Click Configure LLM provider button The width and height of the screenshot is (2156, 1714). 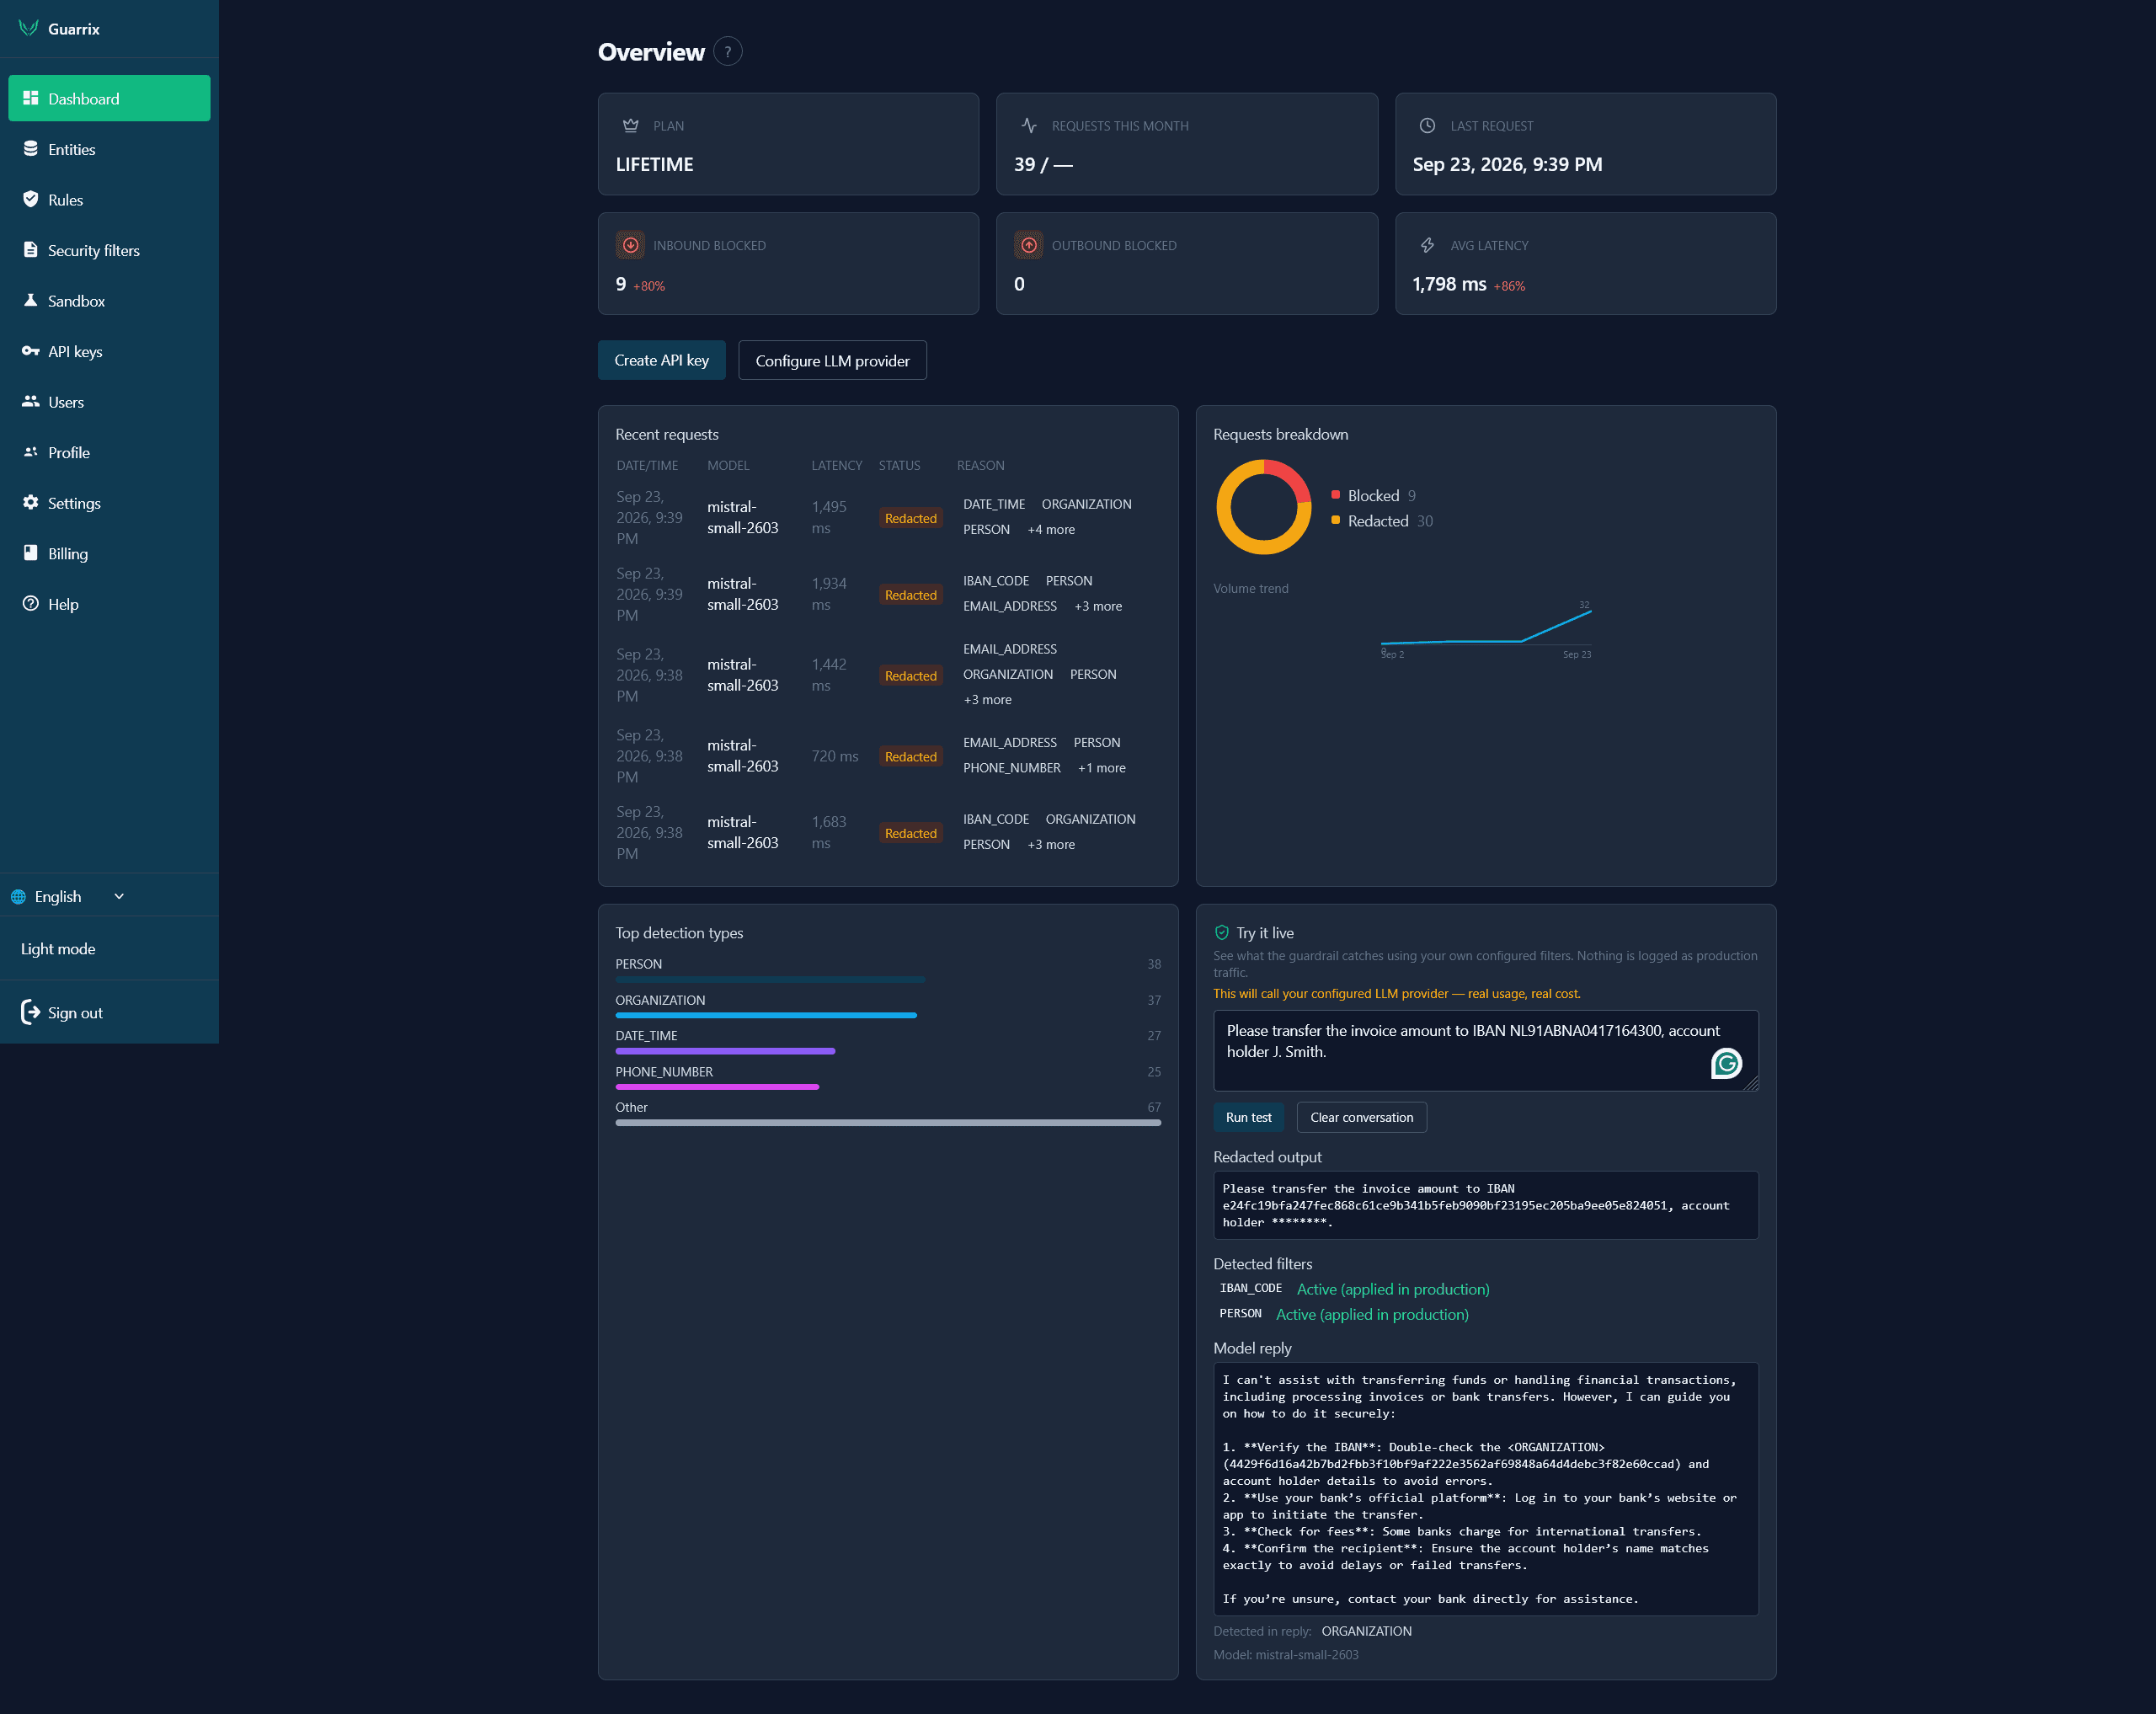click(832, 360)
